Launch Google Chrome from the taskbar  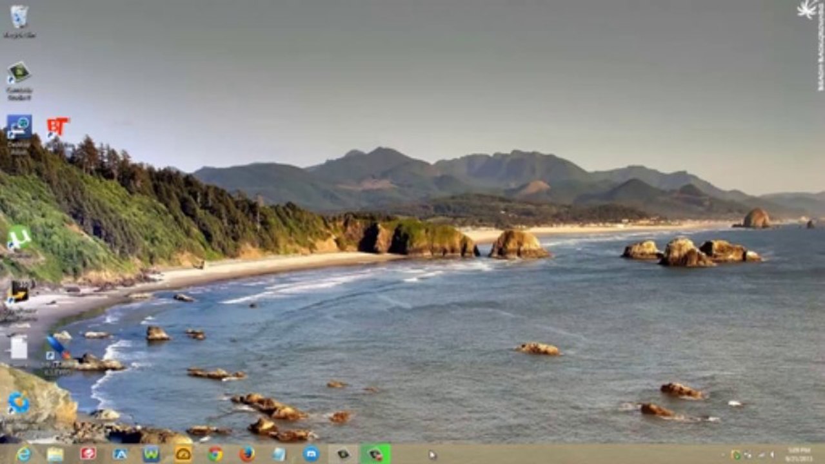215,454
